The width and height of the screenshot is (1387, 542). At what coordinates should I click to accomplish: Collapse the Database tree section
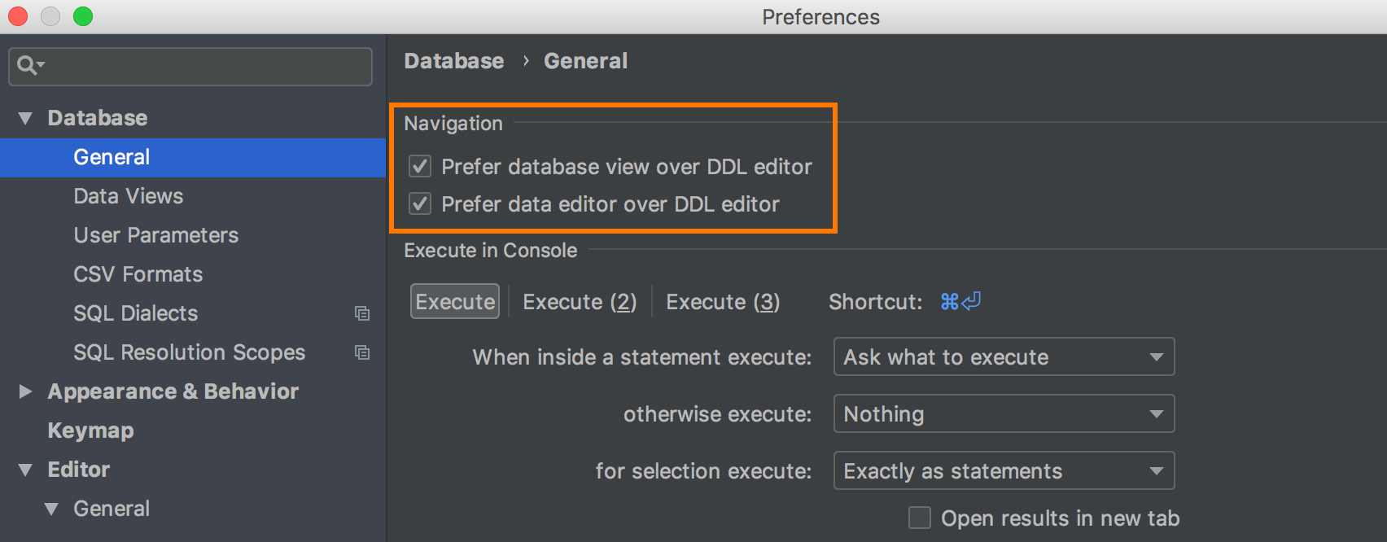click(x=25, y=119)
